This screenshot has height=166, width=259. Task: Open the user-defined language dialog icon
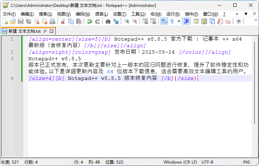click(196, 21)
